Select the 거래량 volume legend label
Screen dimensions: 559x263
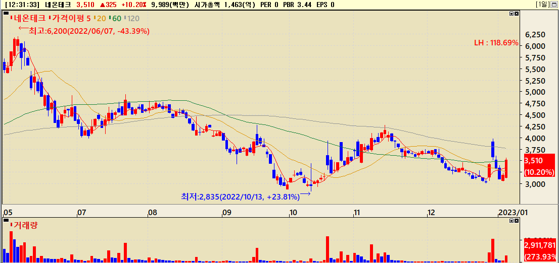pyautogui.click(x=25, y=225)
